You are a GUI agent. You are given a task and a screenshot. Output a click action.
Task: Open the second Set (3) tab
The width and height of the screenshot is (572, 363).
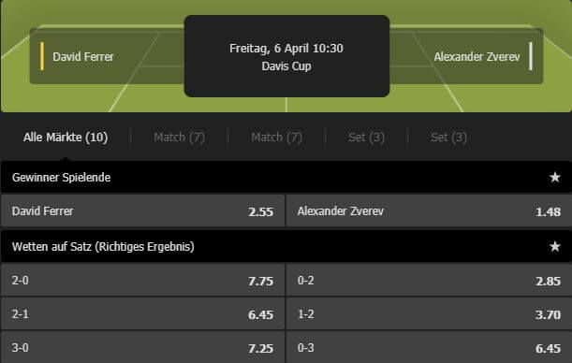[x=448, y=137]
